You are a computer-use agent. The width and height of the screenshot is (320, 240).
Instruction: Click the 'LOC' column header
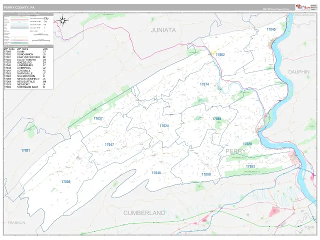point(45,49)
